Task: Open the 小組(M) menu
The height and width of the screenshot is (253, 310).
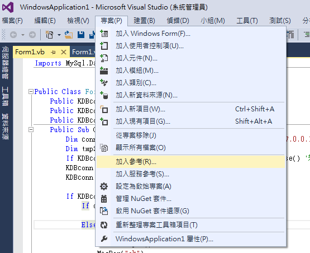Action: 213,21
